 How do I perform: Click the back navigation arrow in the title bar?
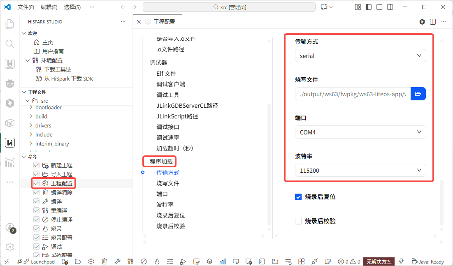[123, 7]
